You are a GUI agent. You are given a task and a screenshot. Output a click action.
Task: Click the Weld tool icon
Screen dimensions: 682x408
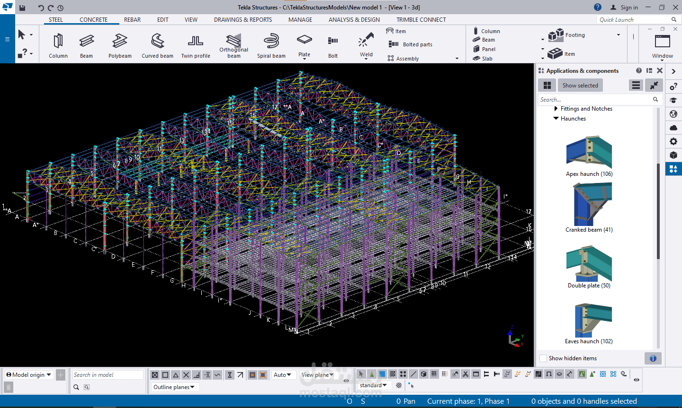366,40
